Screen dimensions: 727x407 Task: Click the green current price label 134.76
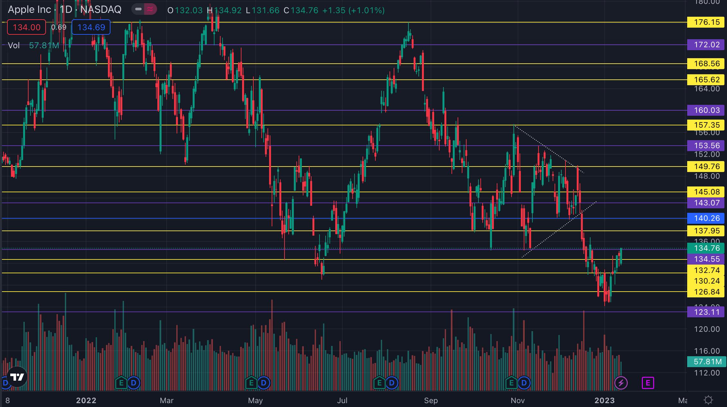tap(706, 248)
